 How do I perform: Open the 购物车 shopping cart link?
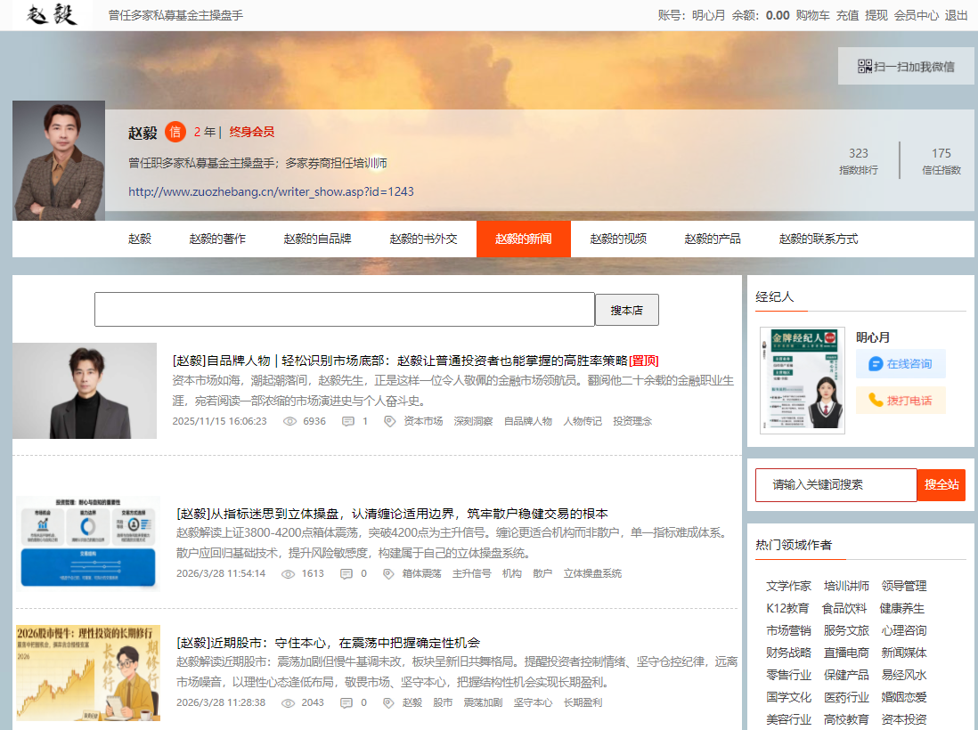coord(812,15)
